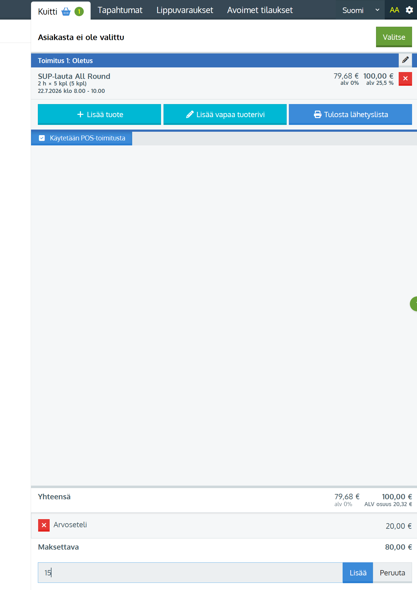Screen dimensions: 417x590
Task: Click the Asiakasta ei ole valittu text
Action: coord(81,37)
